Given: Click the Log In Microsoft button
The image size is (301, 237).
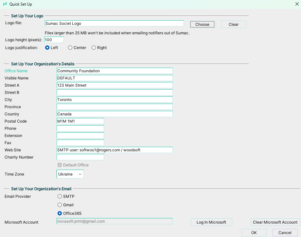Looking at the screenshot, I should 211,222.
